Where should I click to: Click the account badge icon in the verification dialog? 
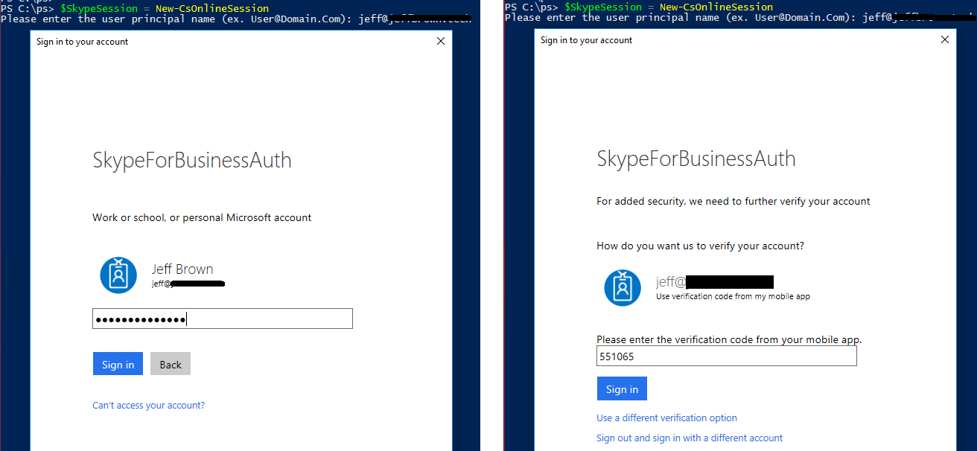[x=623, y=288]
